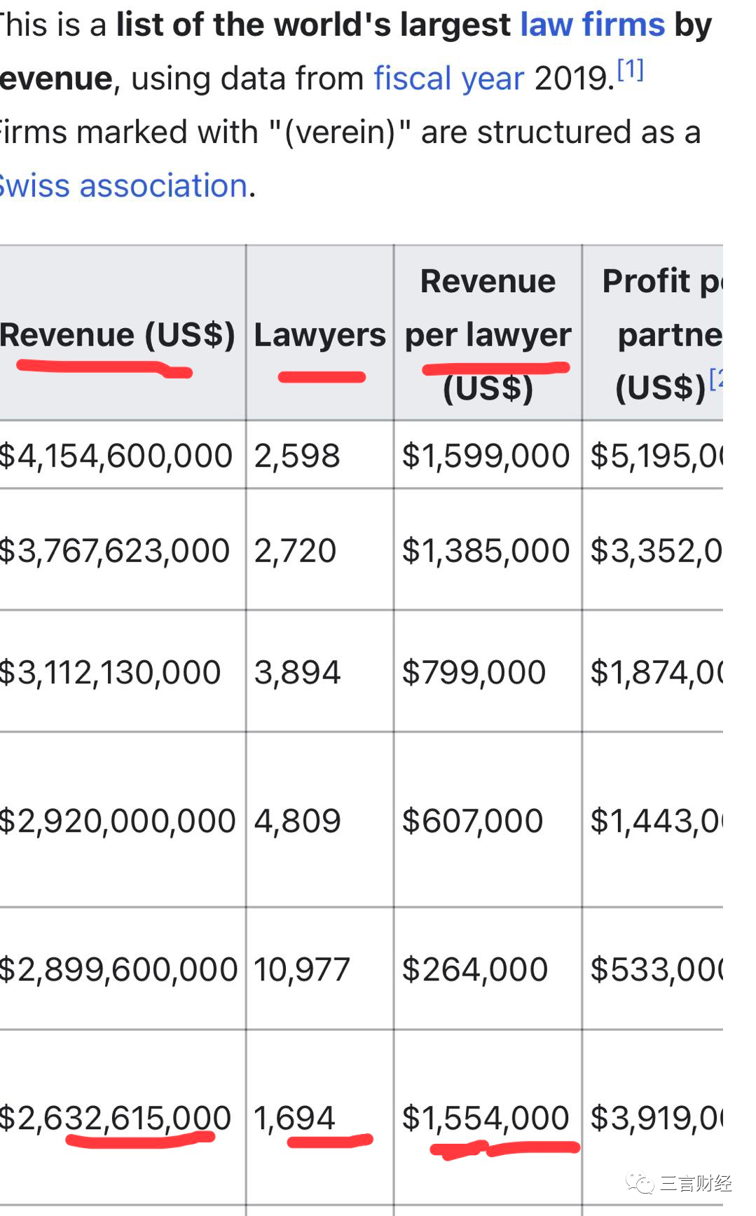This screenshot has height=1216, width=756.
Task: Click the $3,112,130,000 revenue cell
Action: tap(111, 672)
